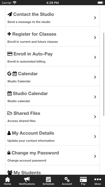Open the More tab with three dots

pos(97,181)
